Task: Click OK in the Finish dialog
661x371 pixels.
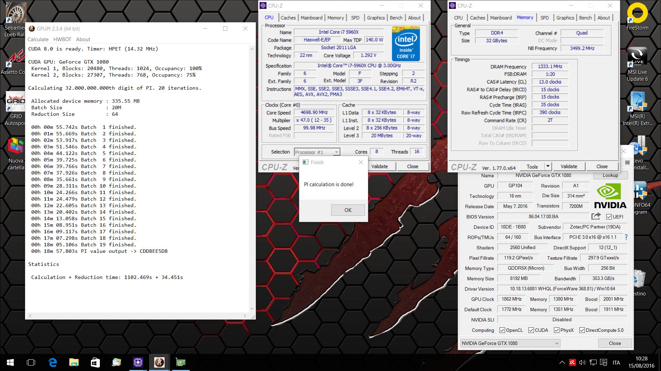Action: [x=348, y=210]
